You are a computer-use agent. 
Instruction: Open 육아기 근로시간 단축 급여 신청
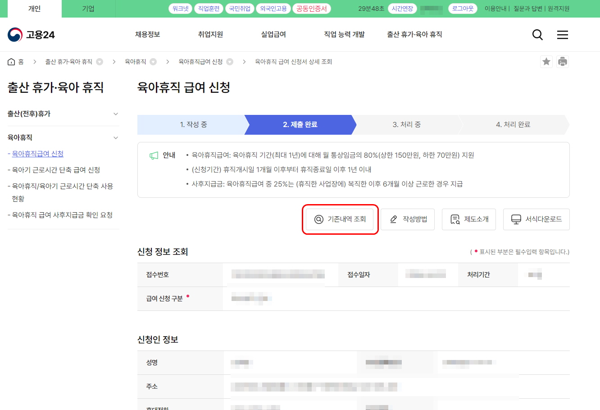(56, 170)
